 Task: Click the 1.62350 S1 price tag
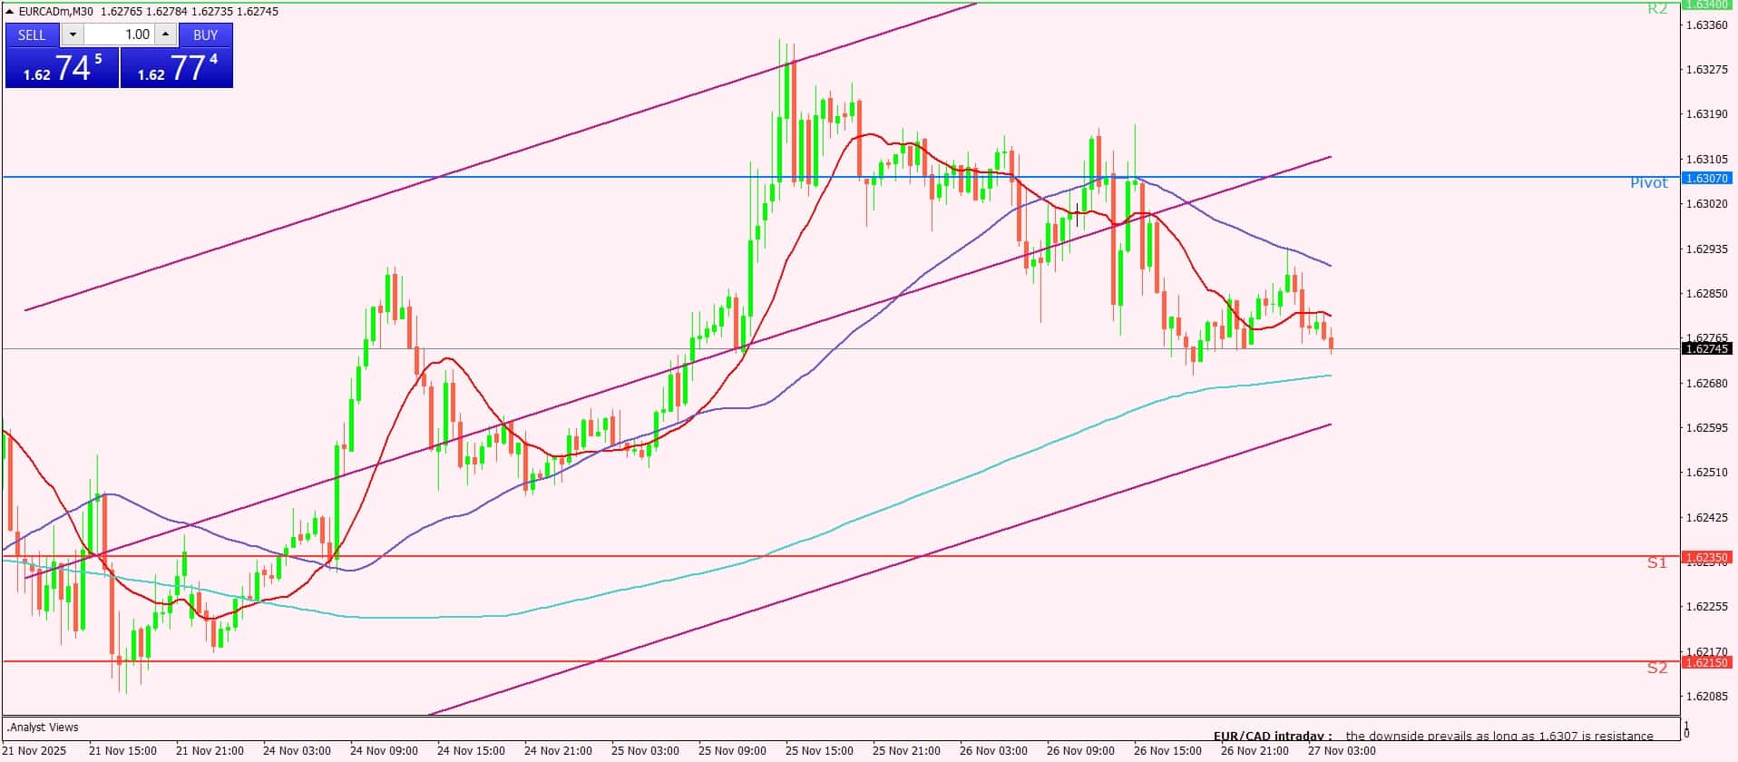click(1706, 557)
